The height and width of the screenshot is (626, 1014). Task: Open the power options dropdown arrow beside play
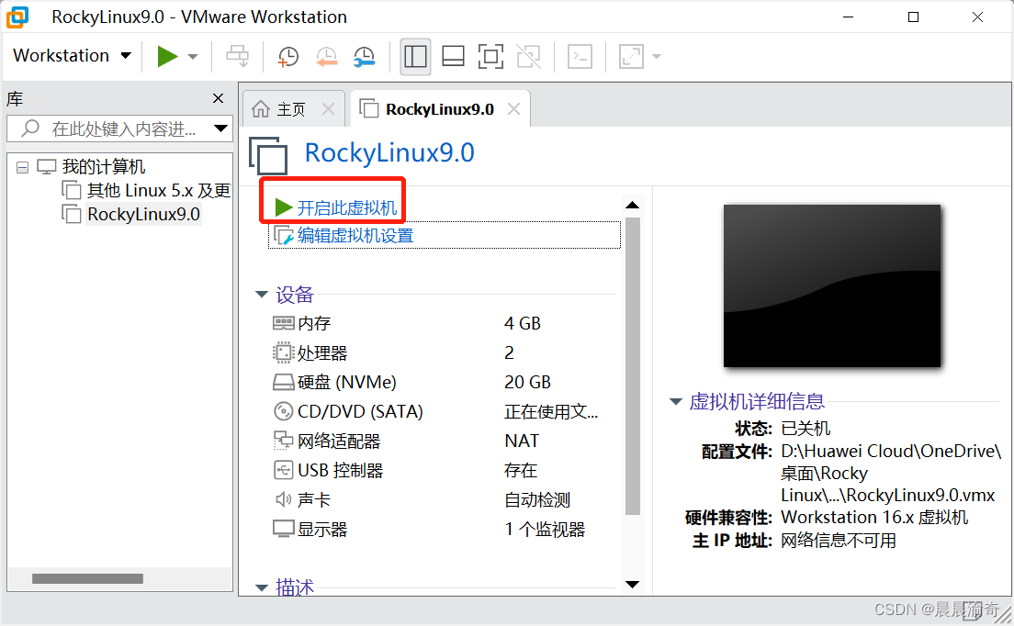(193, 57)
